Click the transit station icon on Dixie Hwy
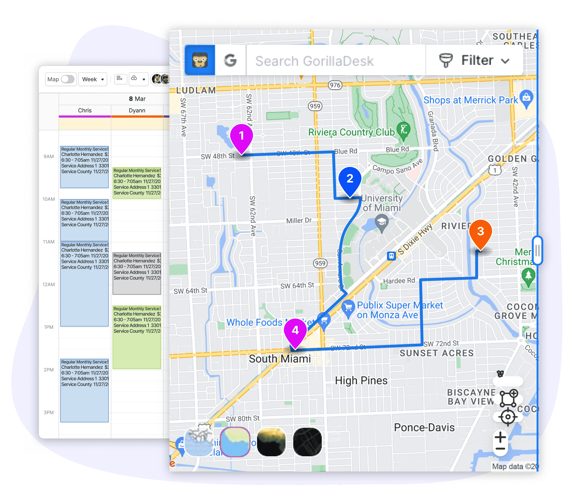576x496 pixels. tap(391, 256)
